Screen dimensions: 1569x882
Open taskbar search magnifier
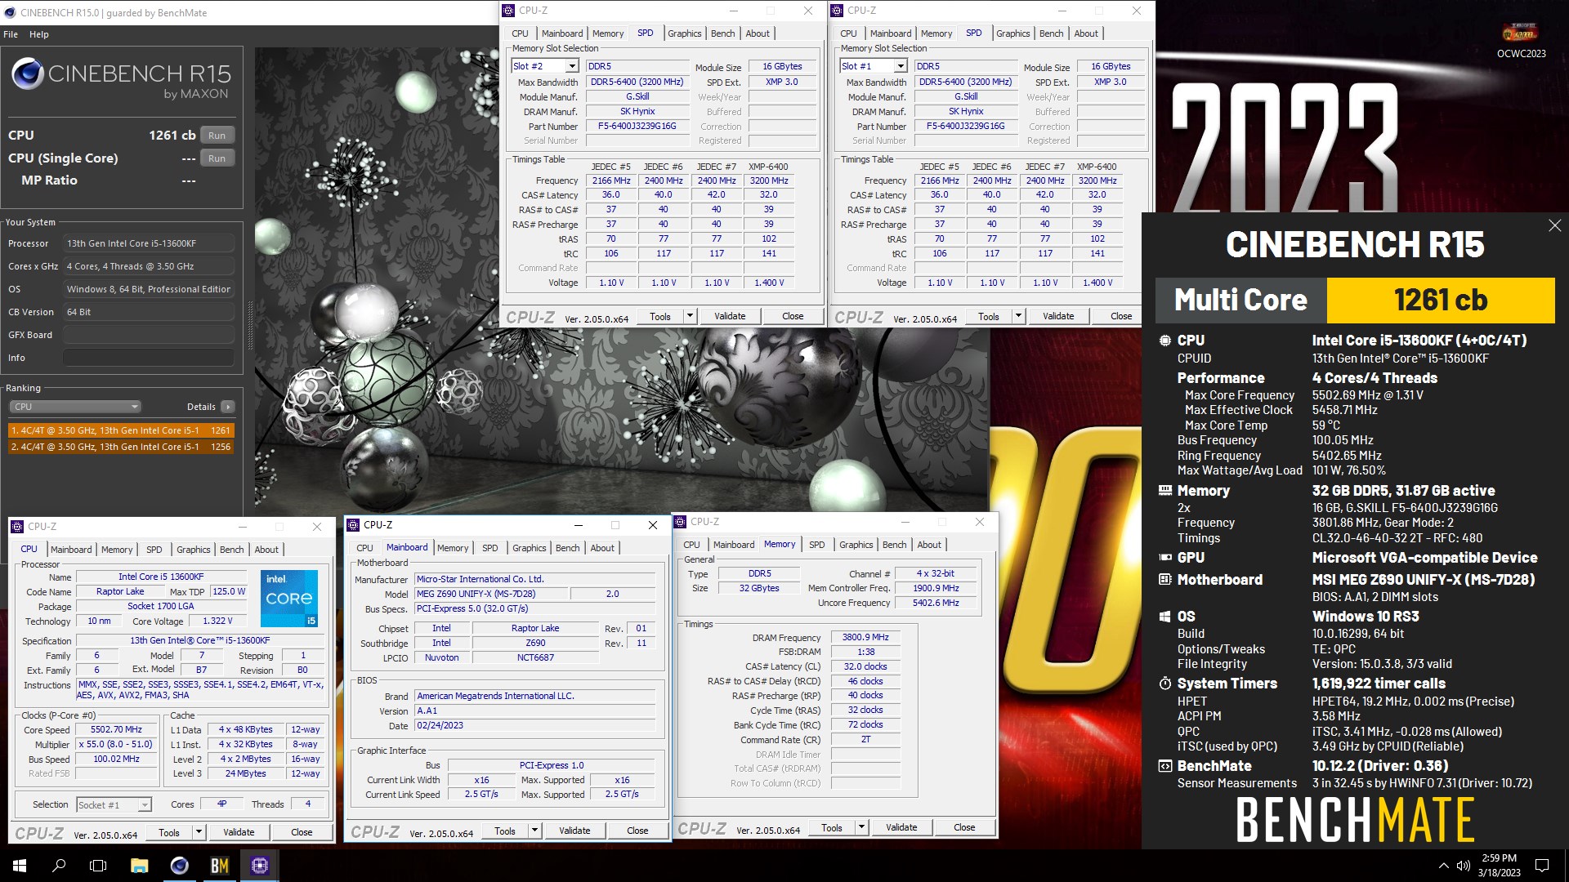59,866
